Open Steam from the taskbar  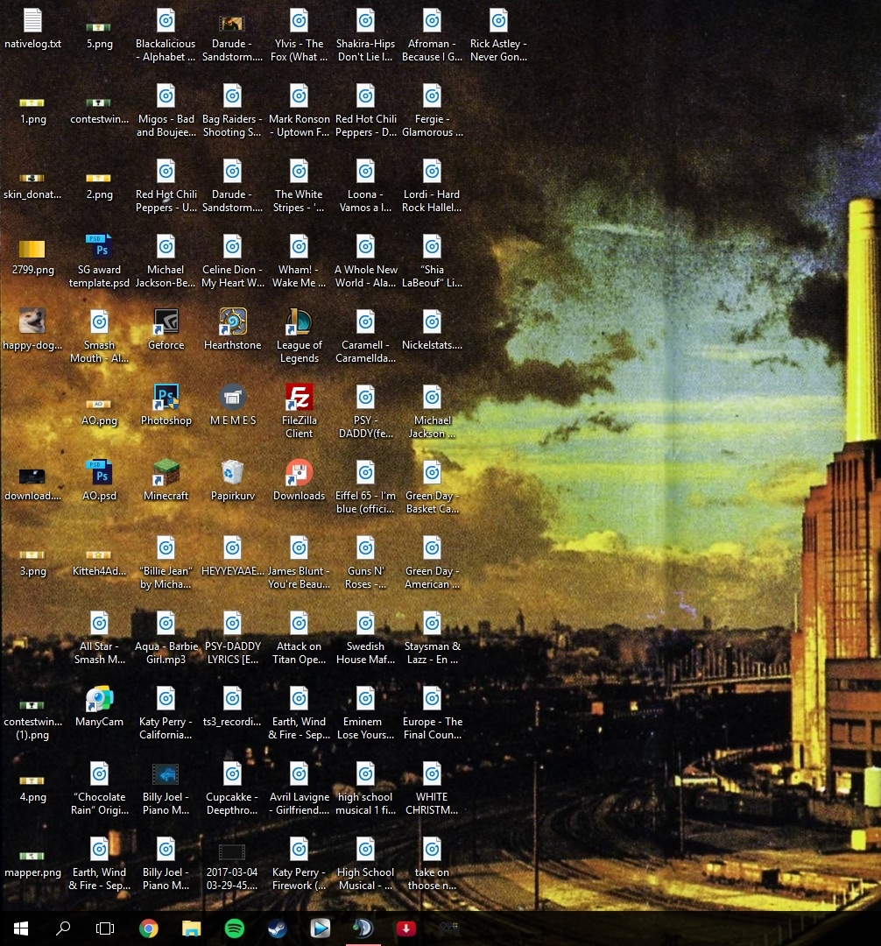pos(277,928)
